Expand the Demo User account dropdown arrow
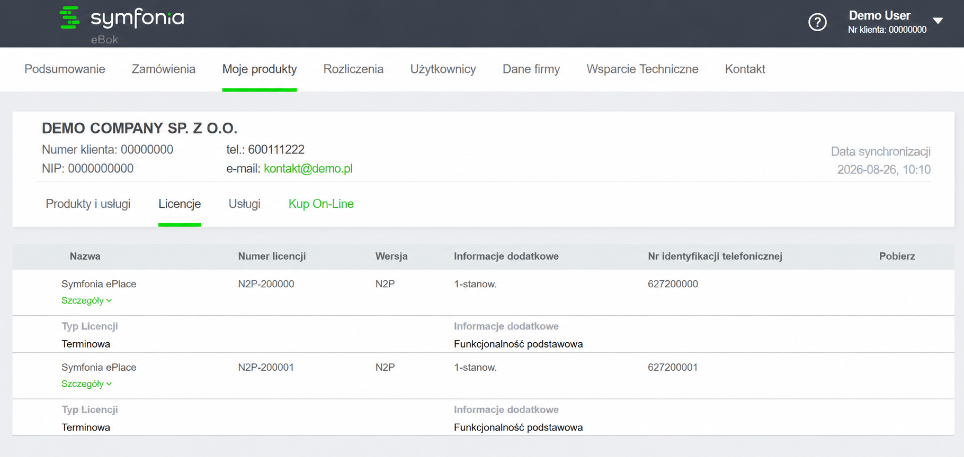Screen dimensions: 964x457 click(938, 21)
